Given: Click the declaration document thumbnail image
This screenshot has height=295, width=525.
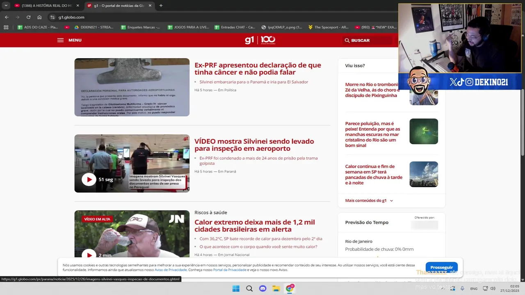Looking at the screenshot, I should 132,87.
